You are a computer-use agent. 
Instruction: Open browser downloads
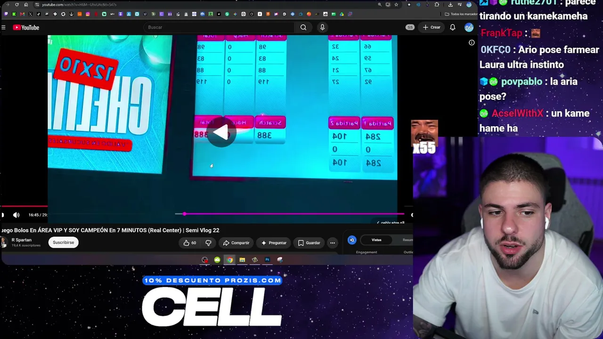450,5
